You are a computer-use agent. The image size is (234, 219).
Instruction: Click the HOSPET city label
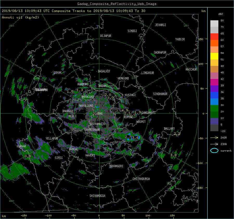141,122
